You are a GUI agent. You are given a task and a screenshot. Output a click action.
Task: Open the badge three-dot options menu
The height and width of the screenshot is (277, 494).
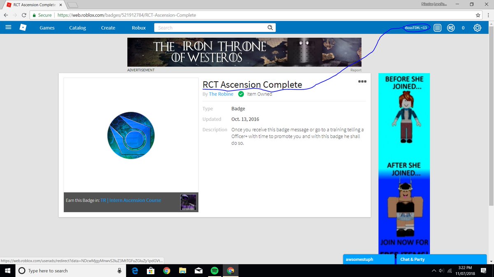coord(362,81)
